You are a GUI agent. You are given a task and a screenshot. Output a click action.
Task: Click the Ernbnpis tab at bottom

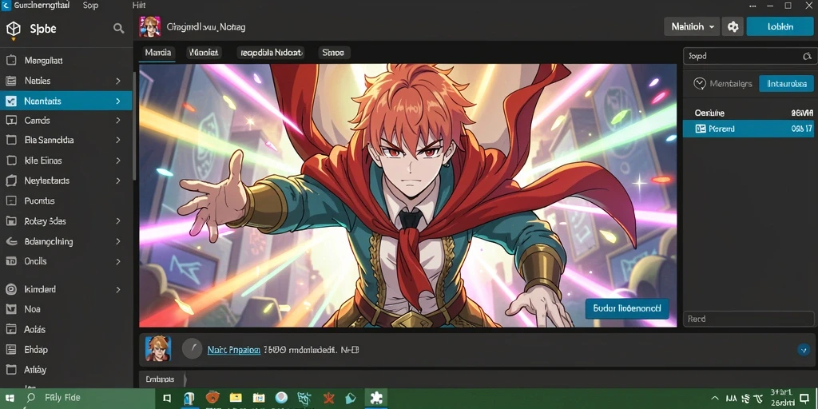[x=160, y=379]
